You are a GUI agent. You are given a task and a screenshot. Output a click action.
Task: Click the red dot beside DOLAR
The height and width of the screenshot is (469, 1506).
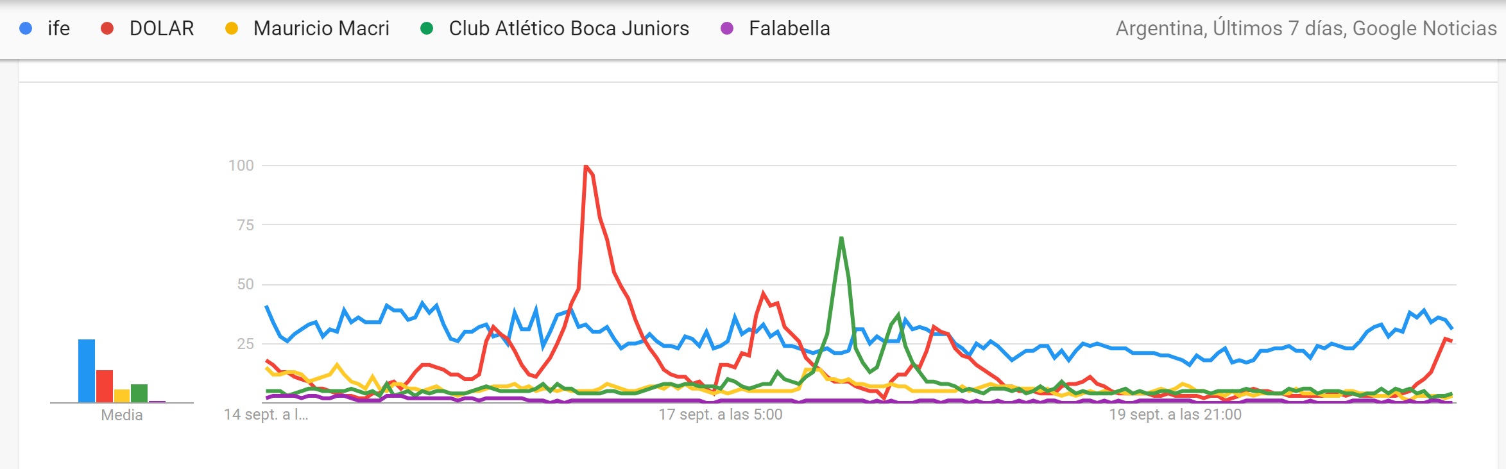coord(107,28)
